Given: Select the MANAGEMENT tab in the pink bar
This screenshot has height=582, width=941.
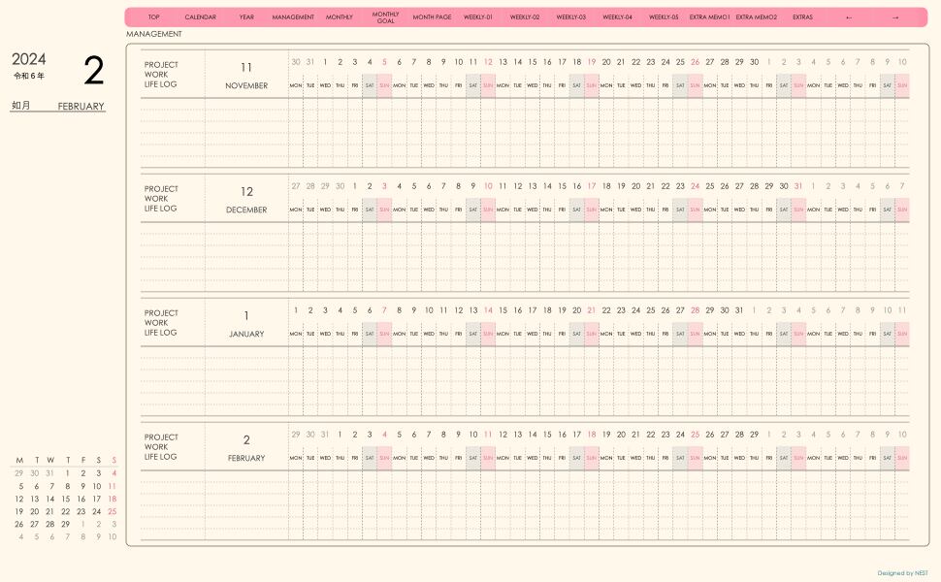Looking at the screenshot, I should tap(293, 17).
